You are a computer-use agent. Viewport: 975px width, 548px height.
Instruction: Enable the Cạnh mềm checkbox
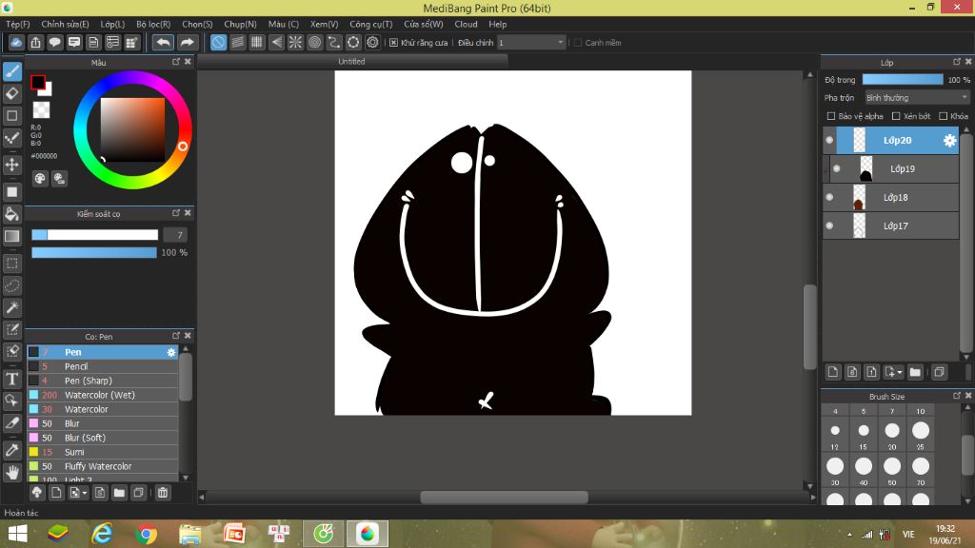tap(578, 43)
